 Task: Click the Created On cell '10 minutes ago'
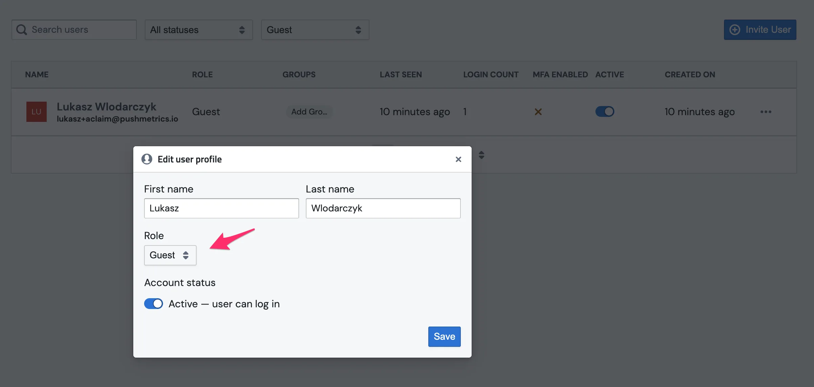pos(700,112)
